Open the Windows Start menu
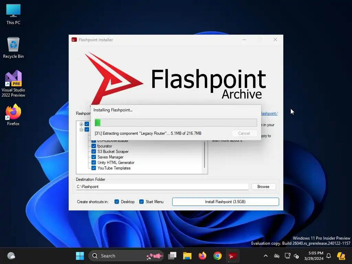The image size is (352, 264). (80, 256)
